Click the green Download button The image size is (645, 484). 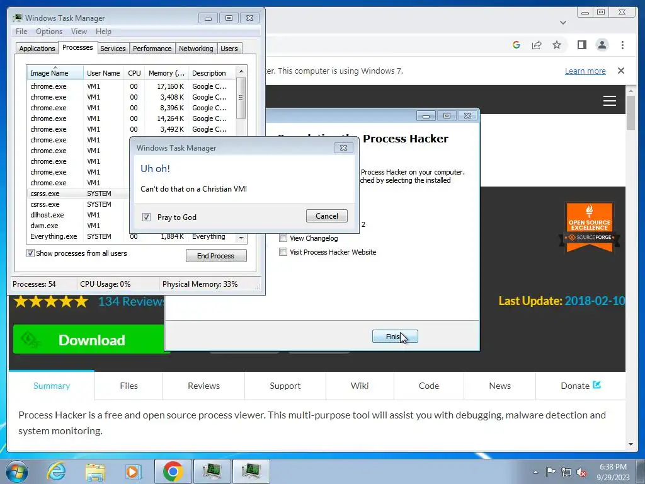[88, 340]
